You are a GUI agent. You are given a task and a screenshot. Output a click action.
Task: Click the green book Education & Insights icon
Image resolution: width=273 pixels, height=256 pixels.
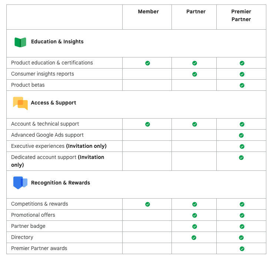20,42
